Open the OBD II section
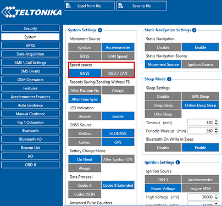Viewport: 222px width, 206px height. [x=30, y=165]
